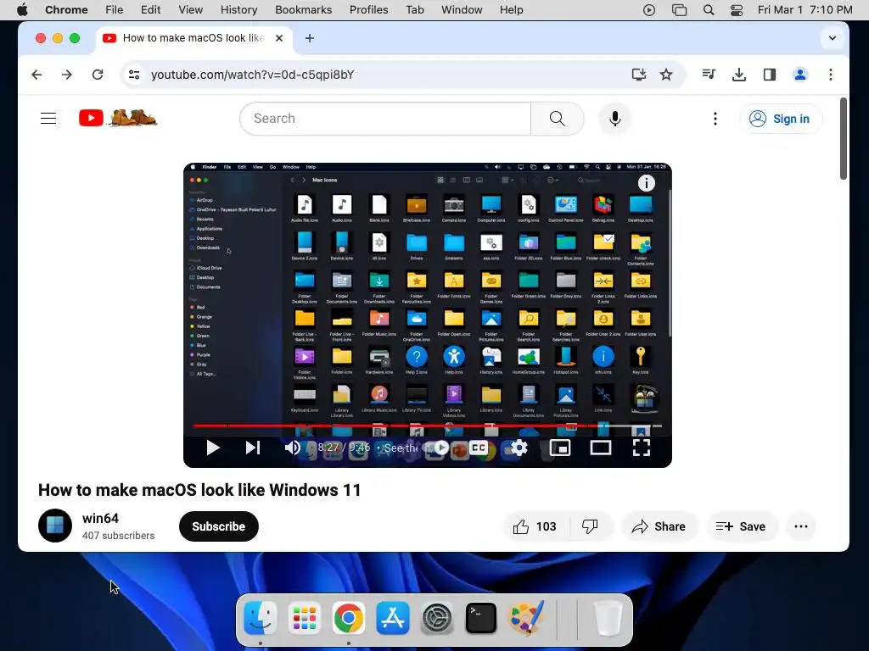
Task: Subscribe to win64 channel
Action: pyautogui.click(x=218, y=526)
